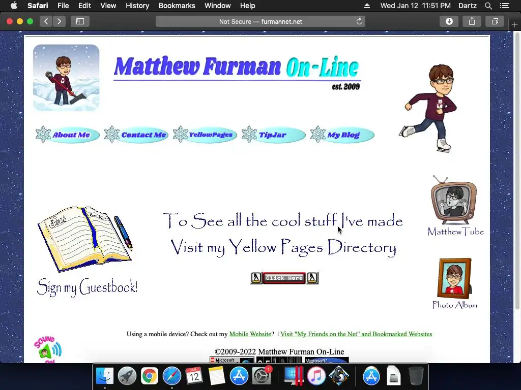The image size is (521, 390).
Task: Open the History menu
Action: coord(137,6)
